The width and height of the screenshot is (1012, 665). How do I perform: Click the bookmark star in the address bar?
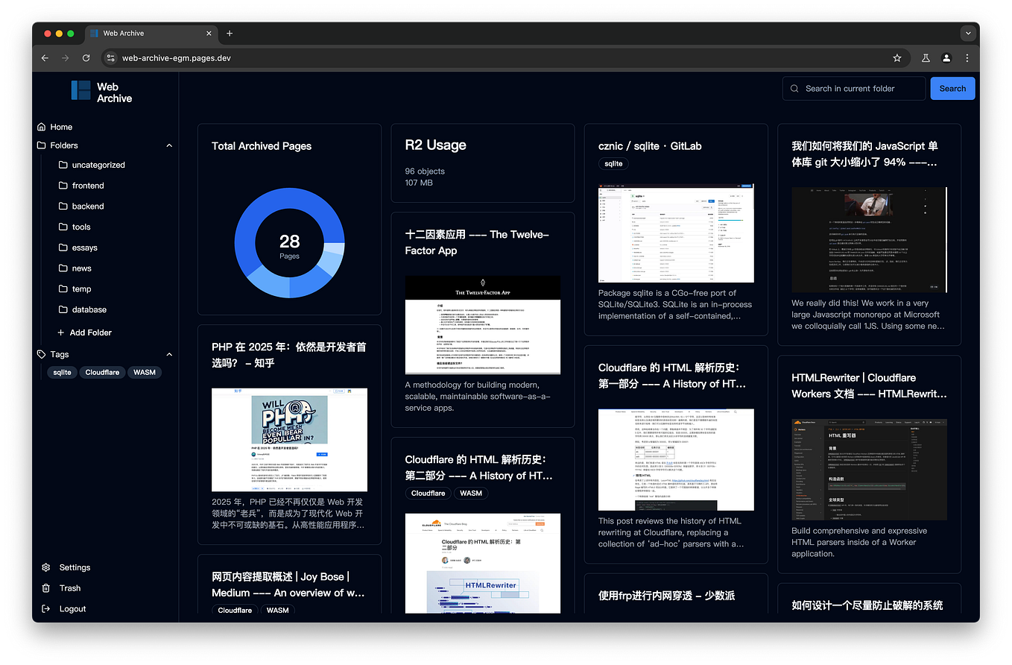[x=896, y=57]
